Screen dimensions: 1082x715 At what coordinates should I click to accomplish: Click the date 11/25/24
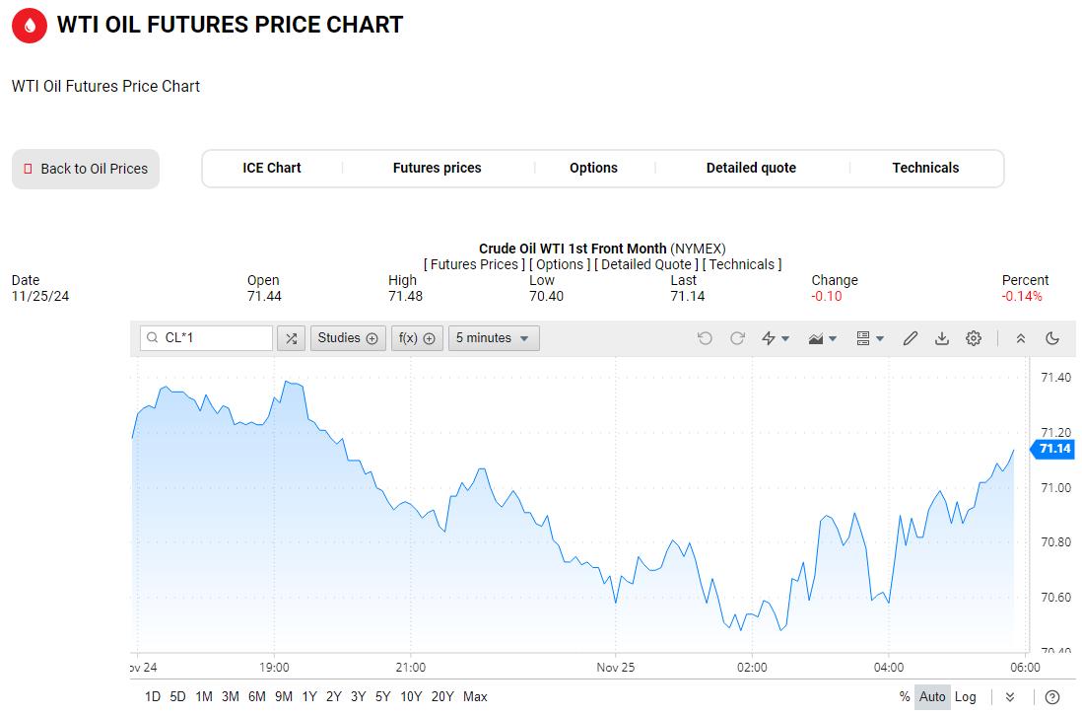(40, 297)
